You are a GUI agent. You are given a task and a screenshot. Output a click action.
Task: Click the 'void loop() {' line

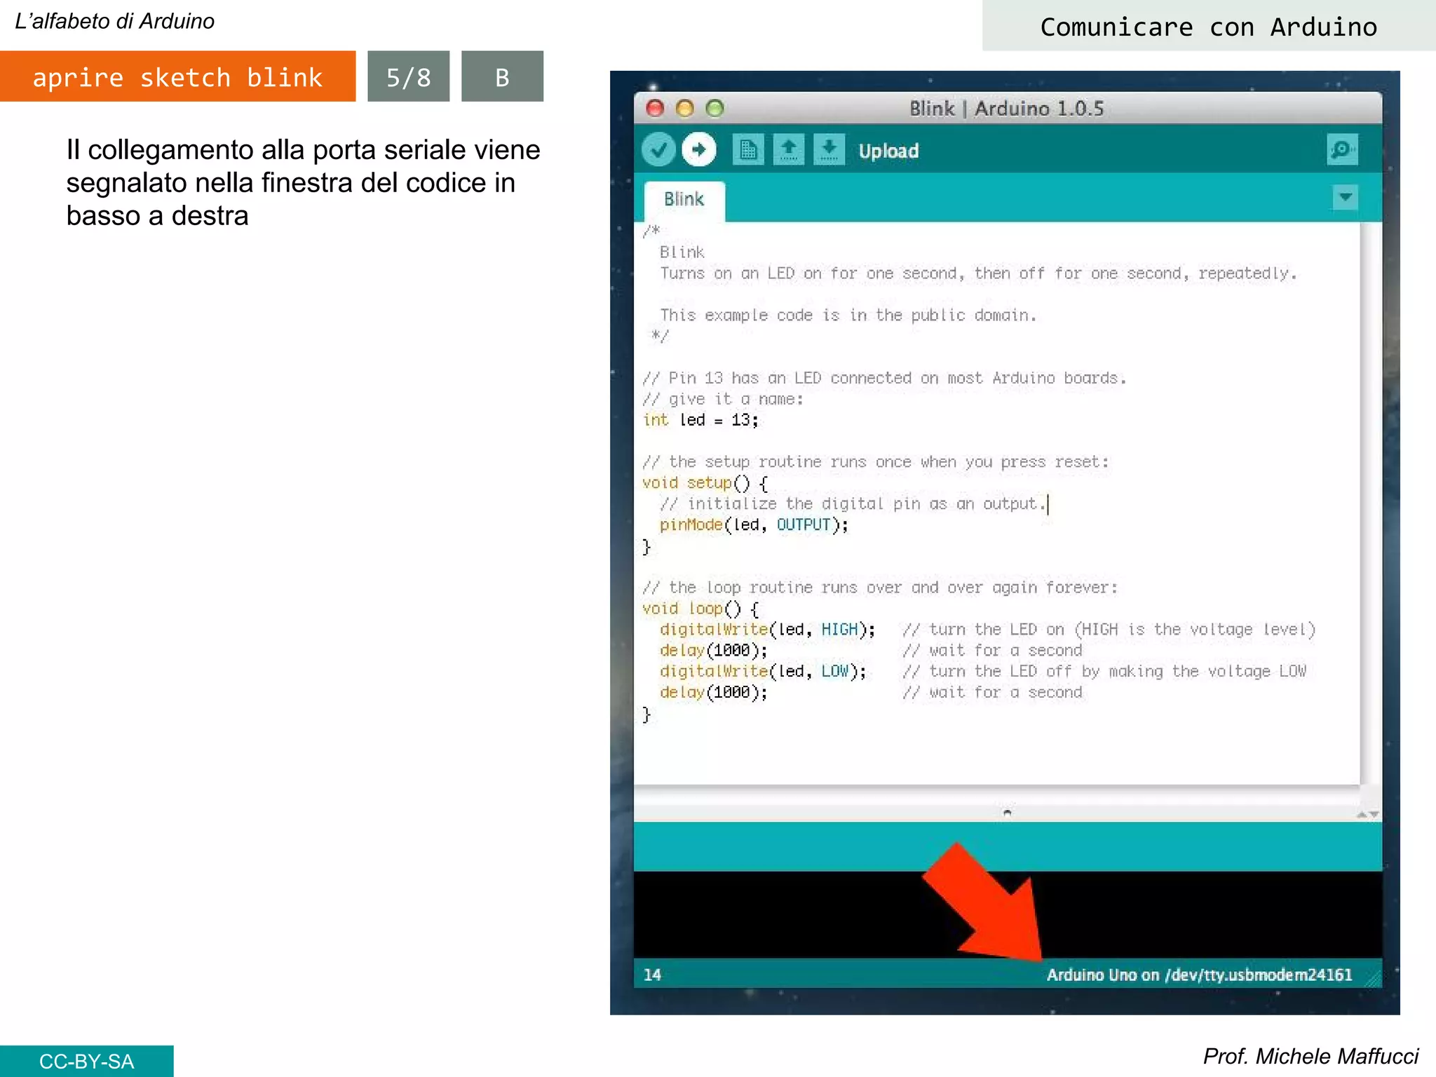pyautogui.click(x=701, y=609)
